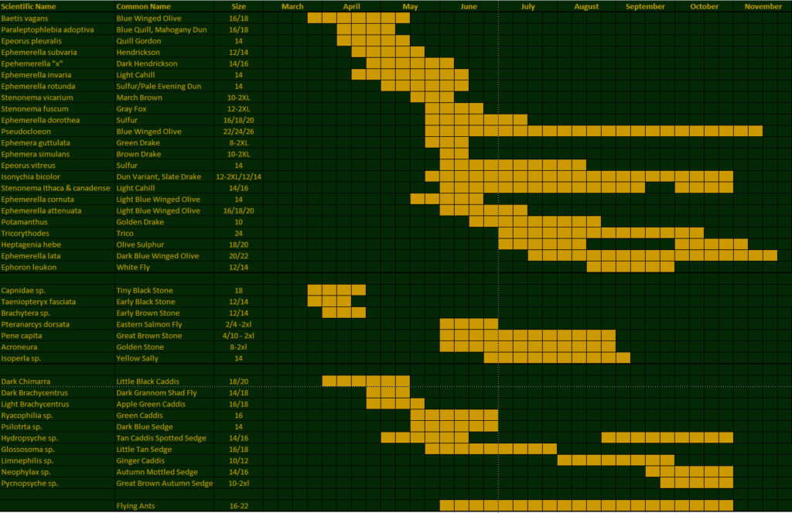This screenshot has height=513, width=792.
Task: Select the "22/24/26" size cell
Action: pyautogui.click(x=238, y=132)
